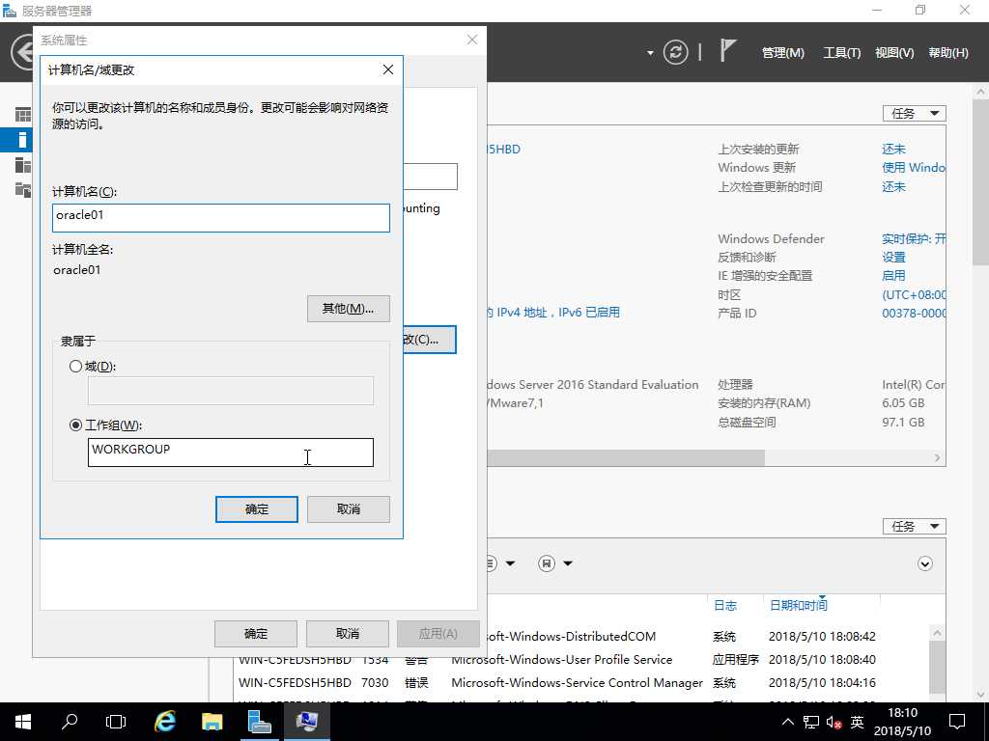989x741 pixels.
Task: Close the Computer Name/Domain Changes dialog
Action: pyautogui.click(x=388, y=69)
